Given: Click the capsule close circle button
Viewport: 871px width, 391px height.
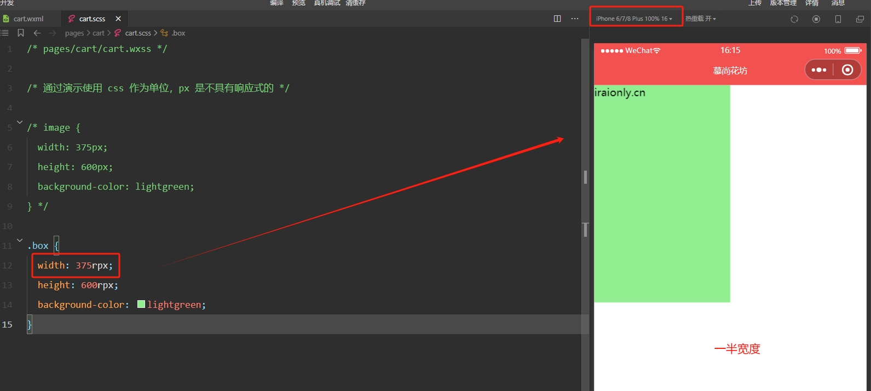Looking at the screenshot, I should (x=847, y=70).
